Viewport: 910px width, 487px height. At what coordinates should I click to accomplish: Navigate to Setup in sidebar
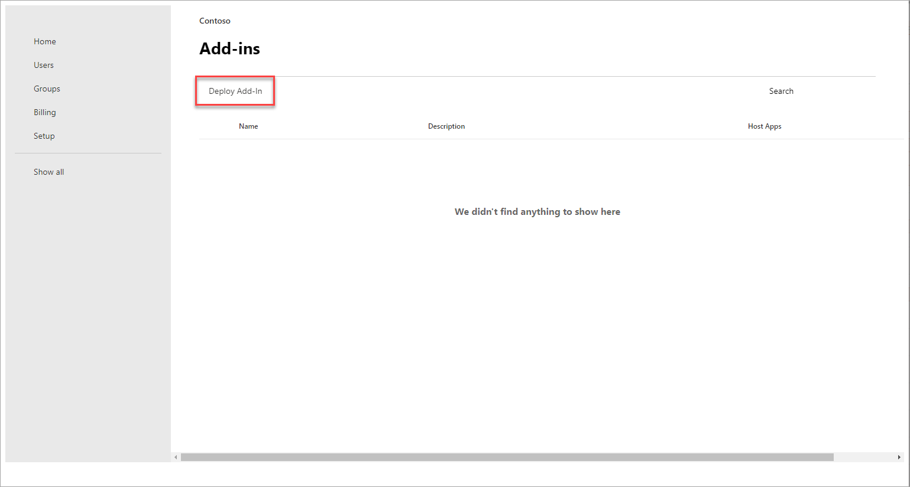(x=44, y=136)
